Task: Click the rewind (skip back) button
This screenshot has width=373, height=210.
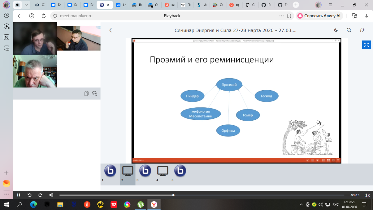Action: point(29,195)
